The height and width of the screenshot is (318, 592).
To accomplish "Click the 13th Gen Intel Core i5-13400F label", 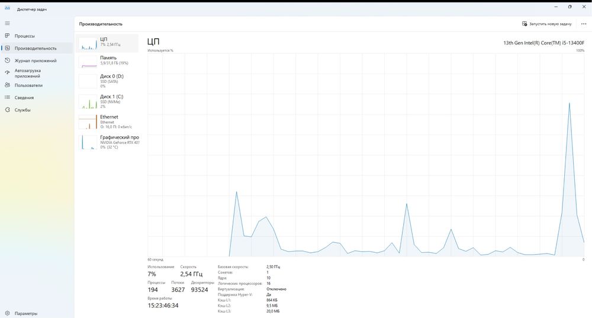I will click(x=543, y=43).
